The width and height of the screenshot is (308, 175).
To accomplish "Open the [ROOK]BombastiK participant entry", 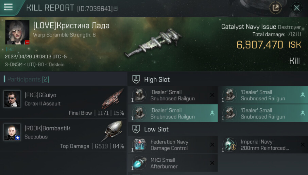I will click(x=48, y=128).
